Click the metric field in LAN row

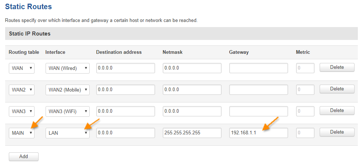305,133
